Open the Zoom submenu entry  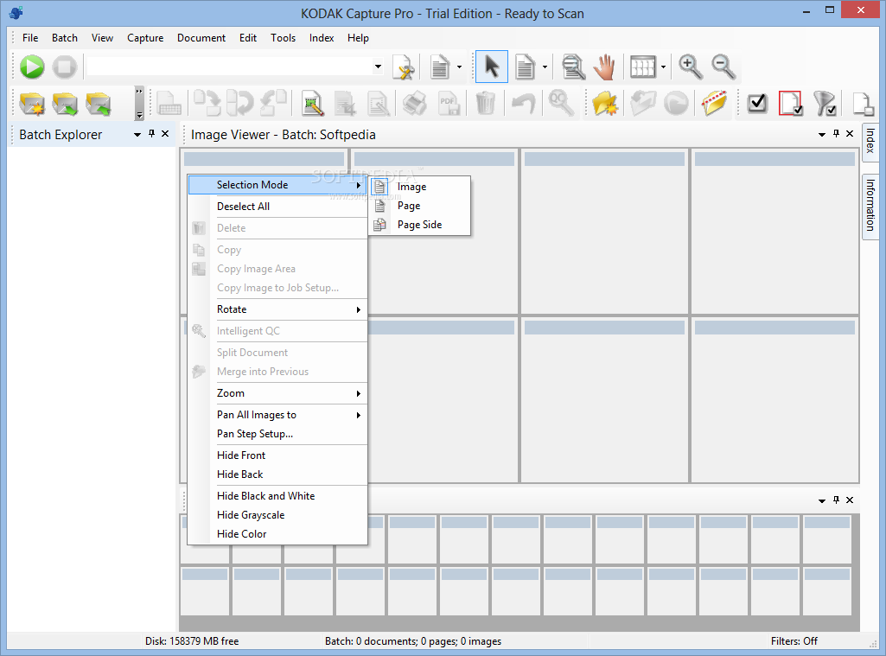pos(277,393)
